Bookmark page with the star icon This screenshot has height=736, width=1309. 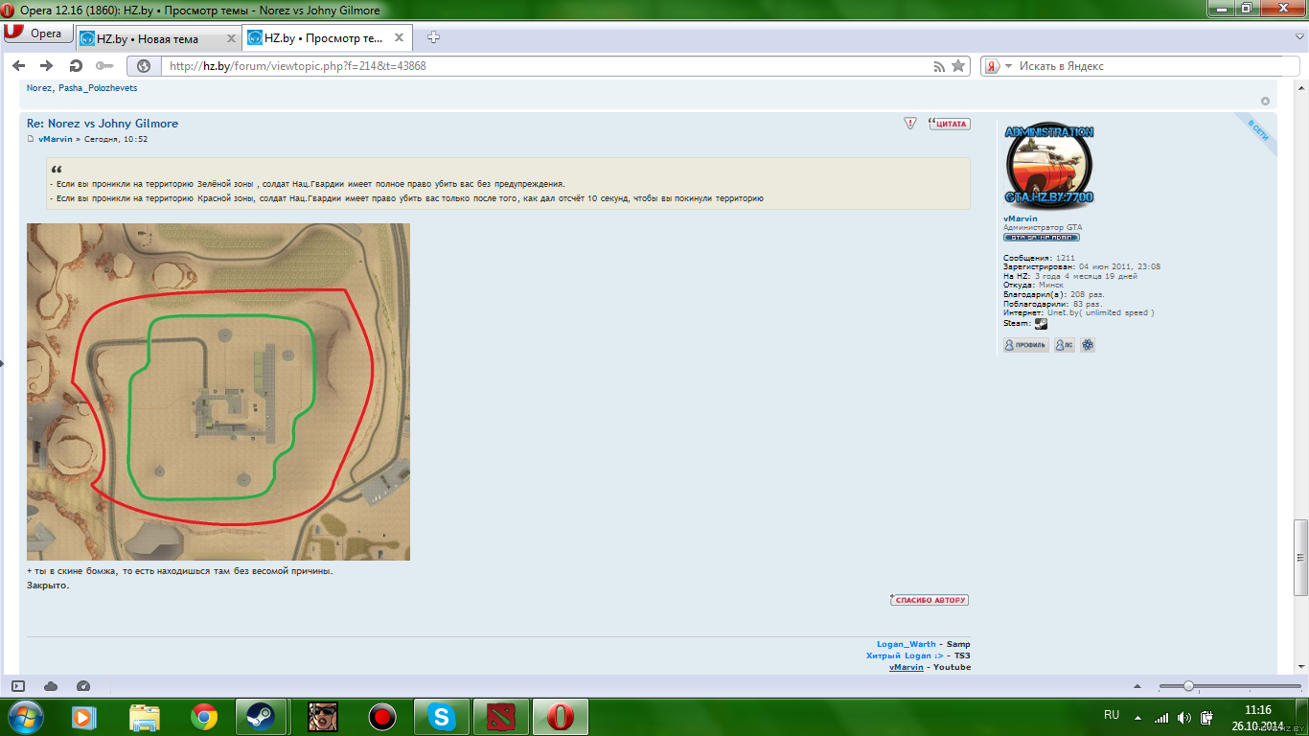(958, 66)
